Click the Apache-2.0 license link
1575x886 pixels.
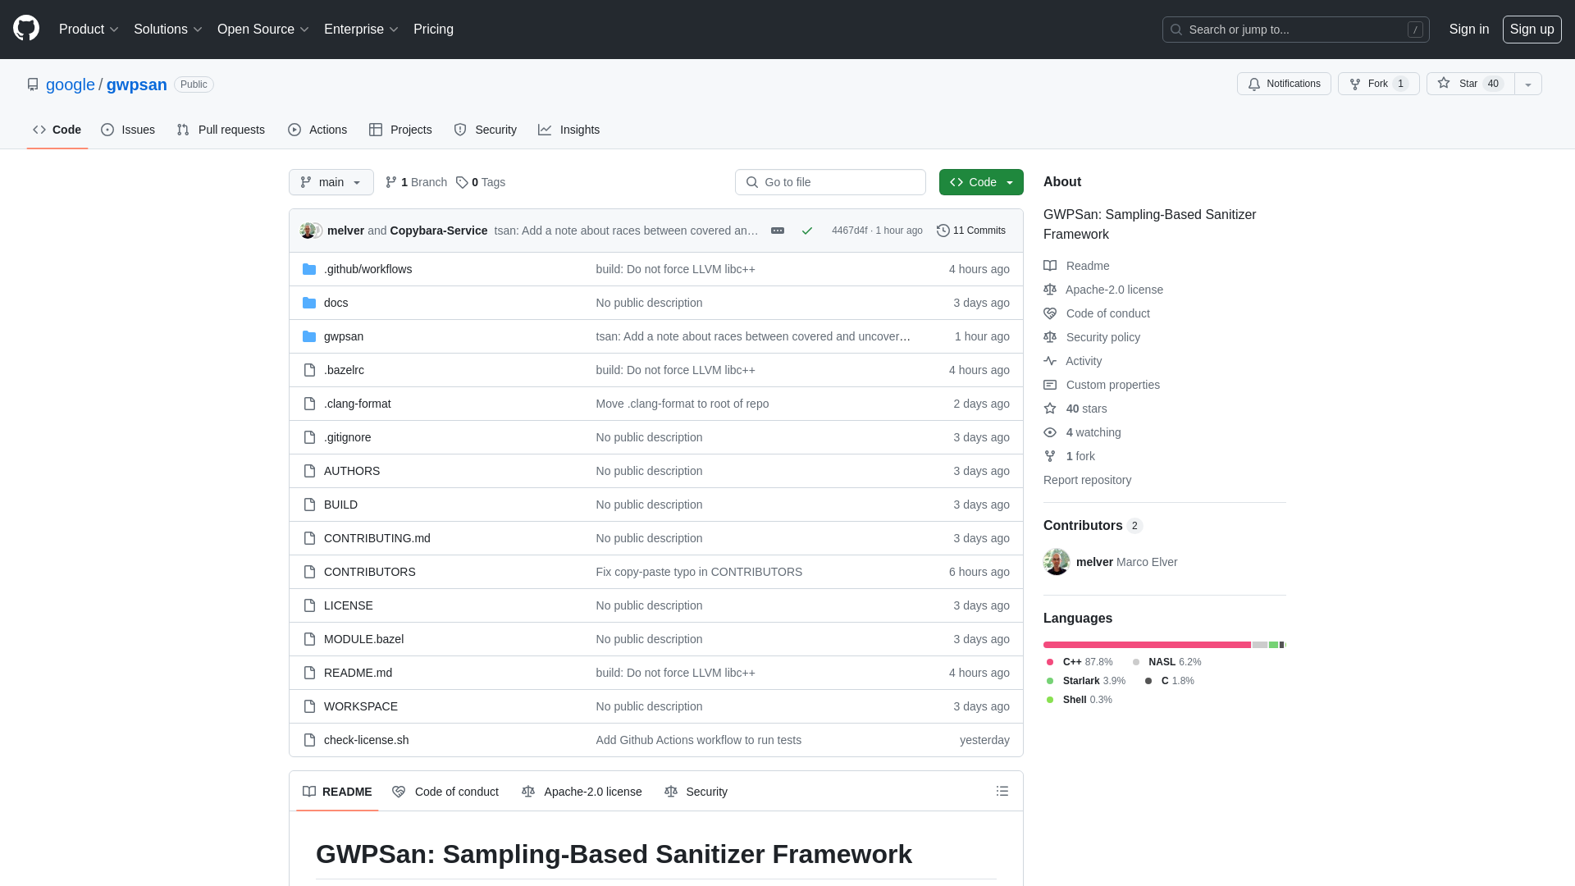click(x=1114, y=290)
